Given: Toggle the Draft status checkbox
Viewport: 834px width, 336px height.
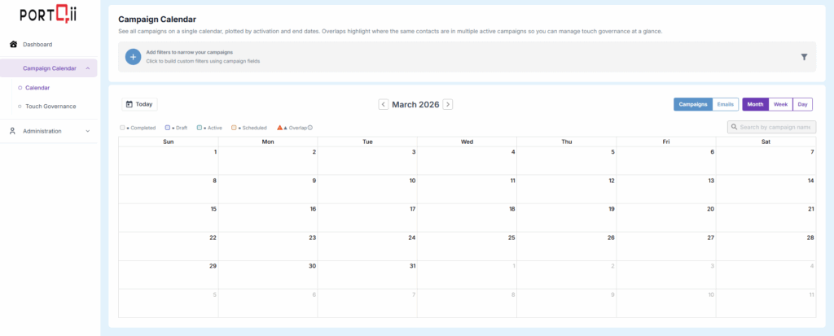Looking at the screenshot, I should coord(168,128).
